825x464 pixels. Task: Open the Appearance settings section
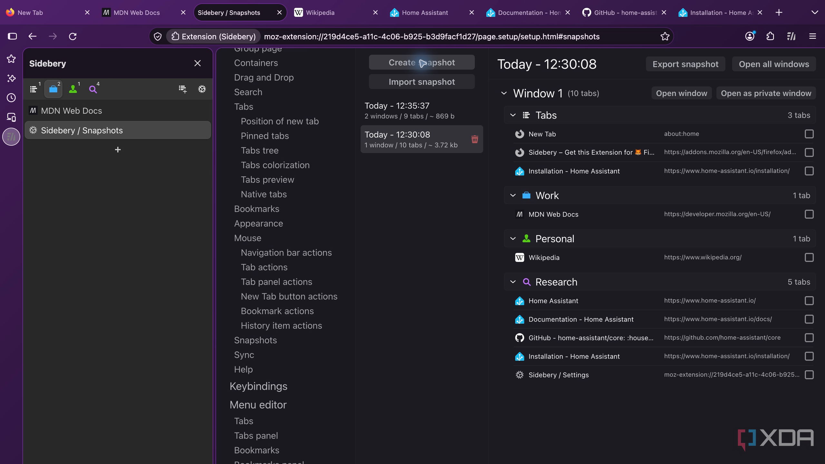(x=258, y=223)
